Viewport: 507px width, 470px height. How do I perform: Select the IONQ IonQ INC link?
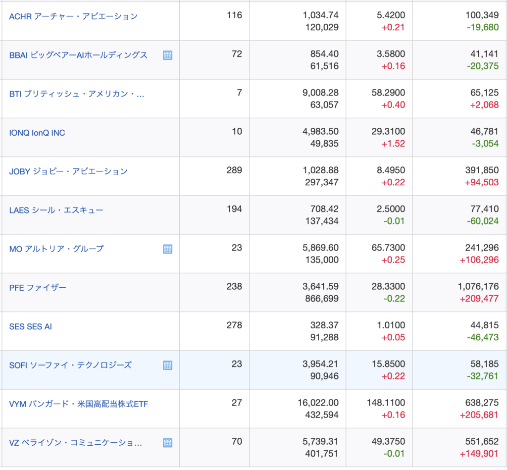point(37,133)
